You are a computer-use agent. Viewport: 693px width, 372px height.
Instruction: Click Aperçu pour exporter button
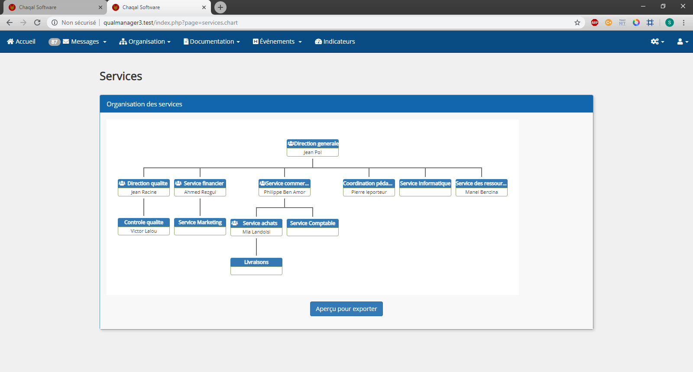[x=346, y=309]
